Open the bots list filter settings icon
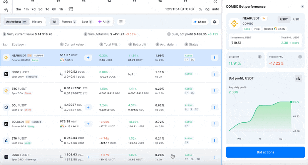This screenshot has width=308, height=165. (121, 22)
